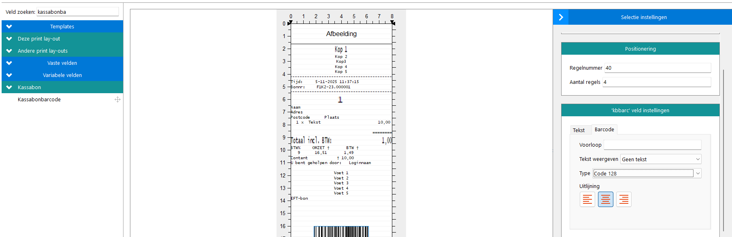The height and width of the screenshot is (237, 732).
Task: Select left alignment for barcode
Action: pyautogui.click(x=587, y=199)
